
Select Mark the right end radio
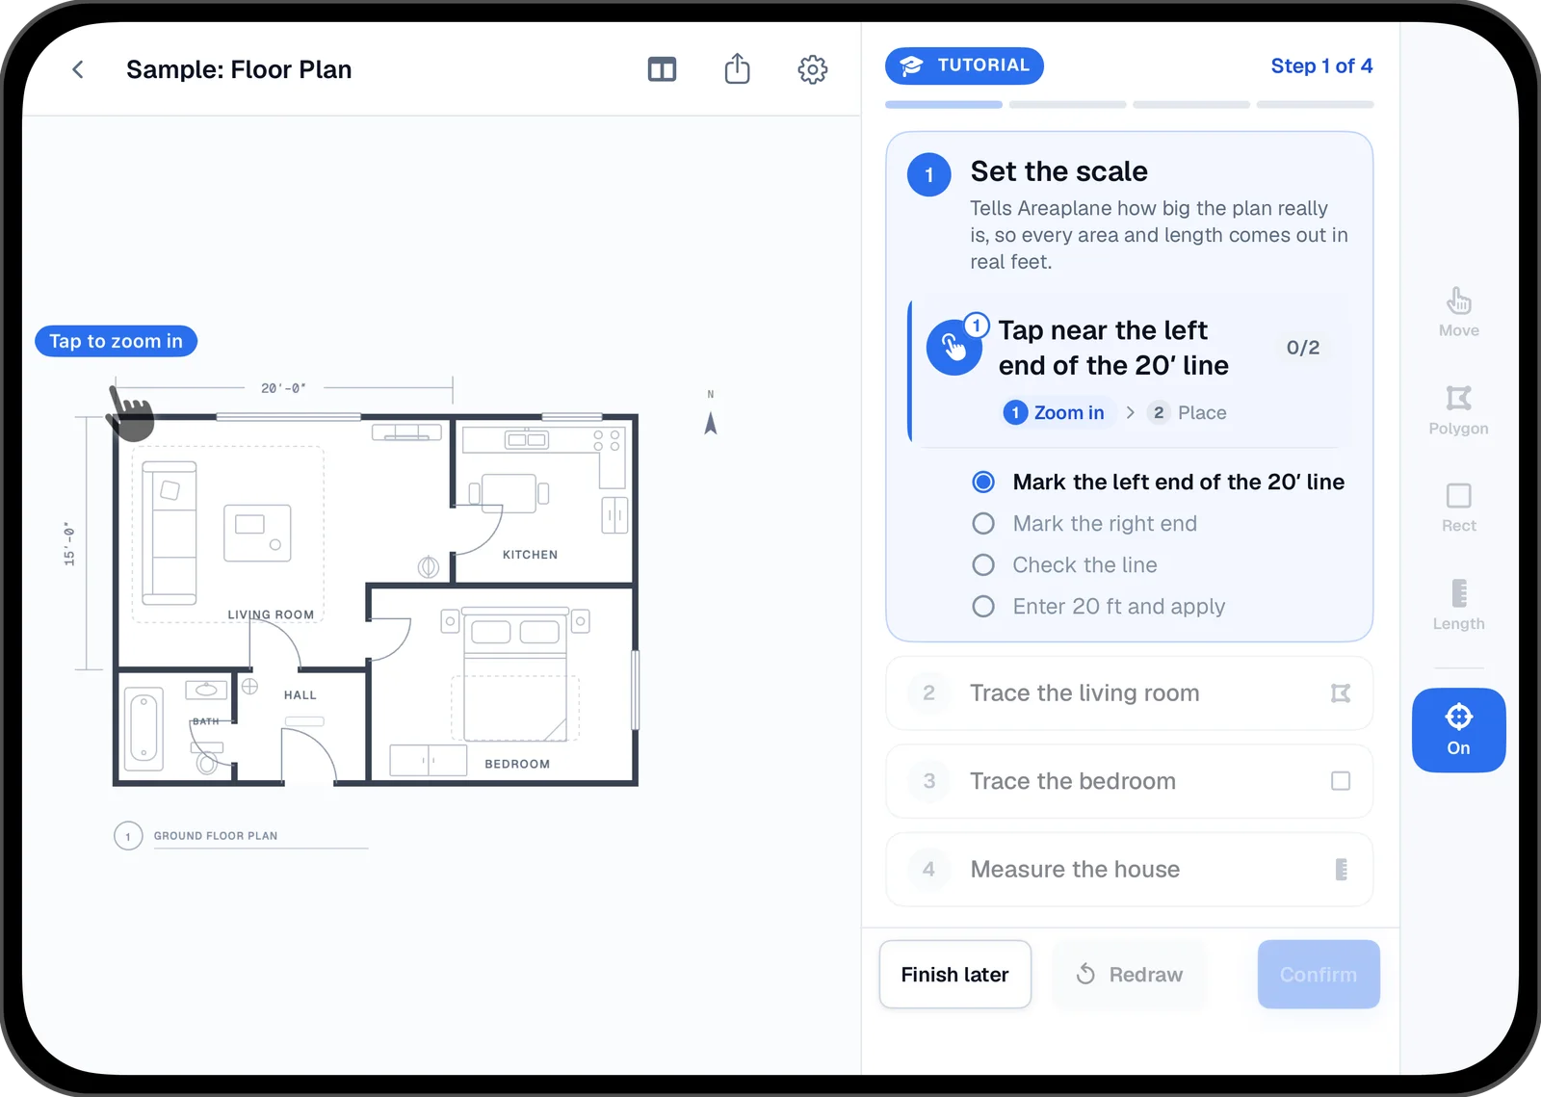click(983, 523)
